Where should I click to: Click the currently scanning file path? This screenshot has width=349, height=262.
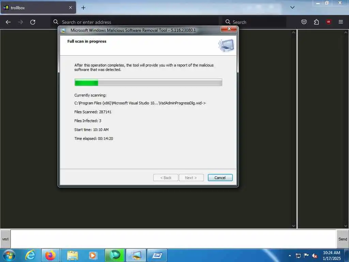click(140, 103)
